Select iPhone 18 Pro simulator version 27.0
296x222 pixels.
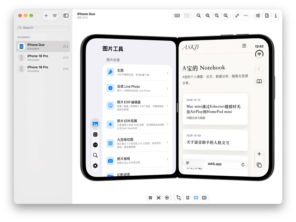click(x=43, y=69)
